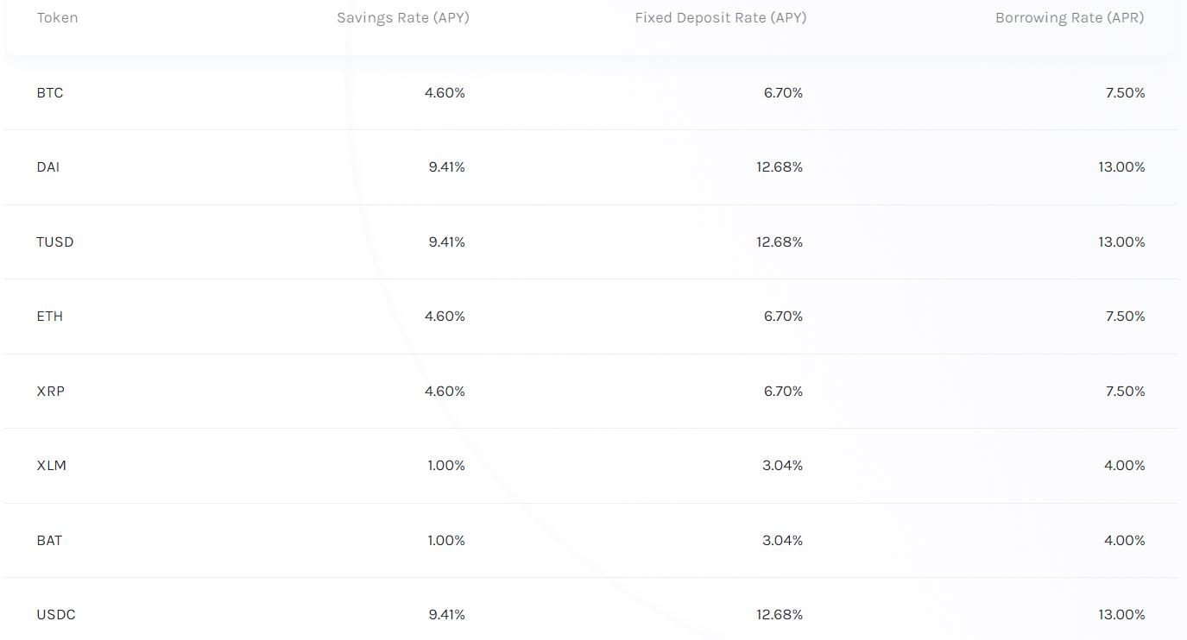
Task: Select the ETH token row
Action: click(x=591, y=317)
